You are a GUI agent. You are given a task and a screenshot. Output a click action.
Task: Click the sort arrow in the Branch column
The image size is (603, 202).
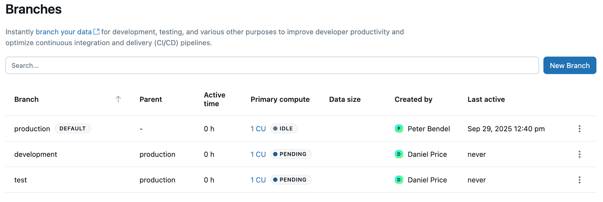118,99
